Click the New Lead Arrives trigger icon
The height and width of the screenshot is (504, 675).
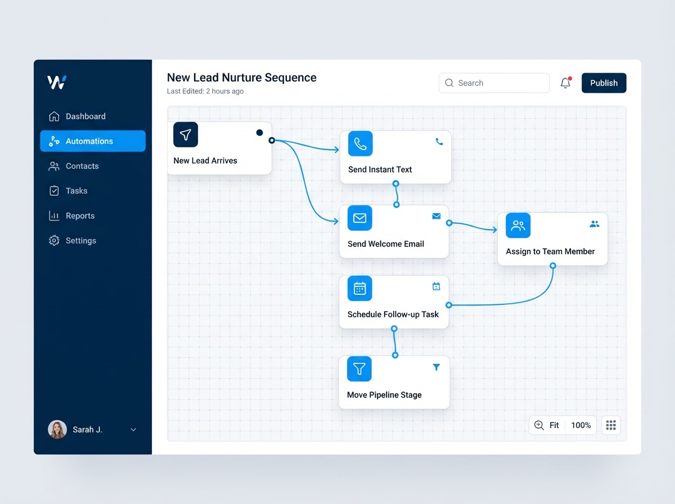[186, 134]
